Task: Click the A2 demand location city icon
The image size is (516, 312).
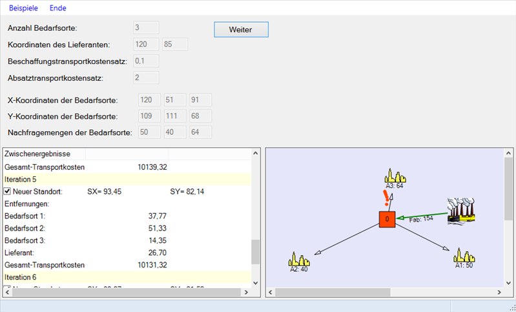Action: 299,258
